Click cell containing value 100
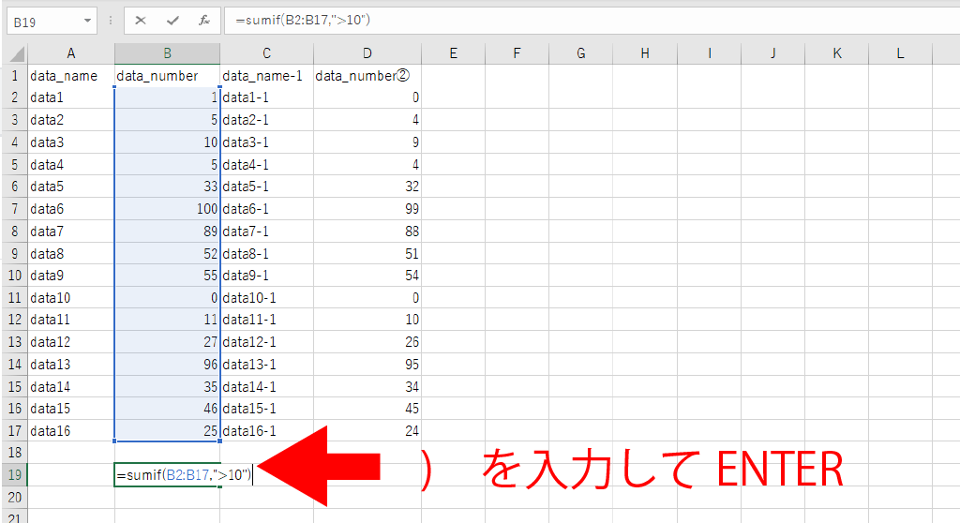The image size is (960, 523). (167, 209)
